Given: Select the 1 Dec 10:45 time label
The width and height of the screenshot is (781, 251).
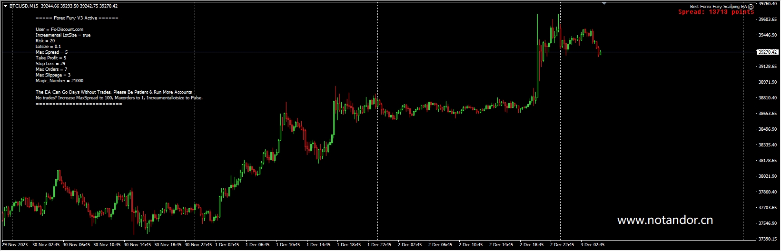Looking at the screenshot, I should coord(288,245).
